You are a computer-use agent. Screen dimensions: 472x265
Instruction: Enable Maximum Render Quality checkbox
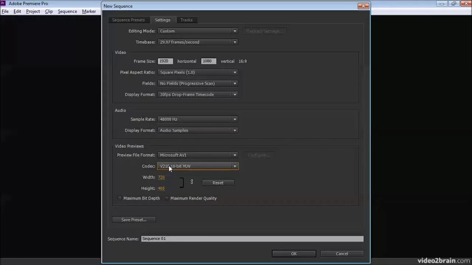167,198
